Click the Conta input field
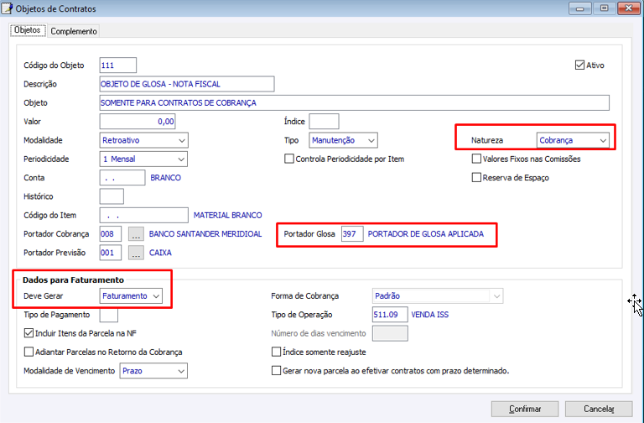Viewport: 644px width, 423px height. (x=122, y=178)
